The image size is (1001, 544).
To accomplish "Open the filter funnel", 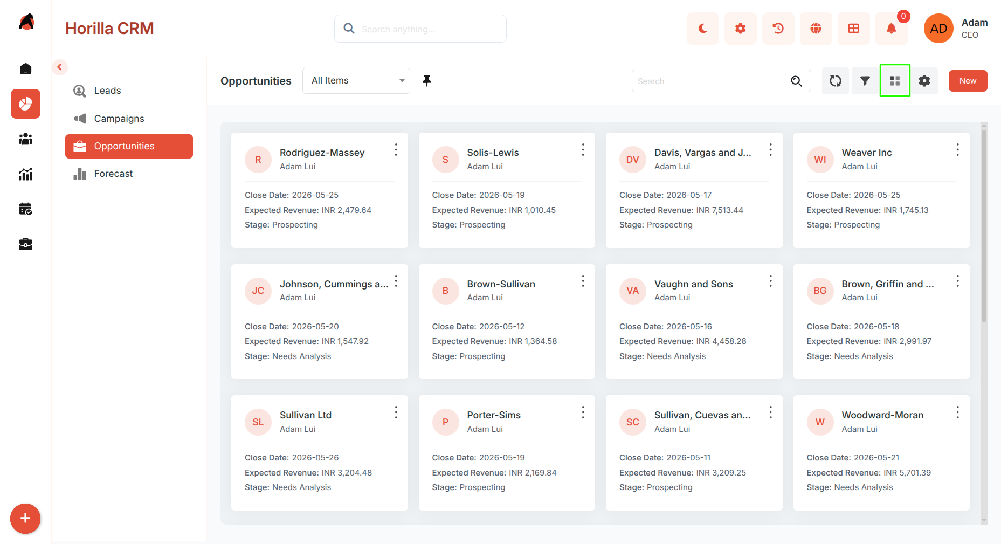I will 865,81.
